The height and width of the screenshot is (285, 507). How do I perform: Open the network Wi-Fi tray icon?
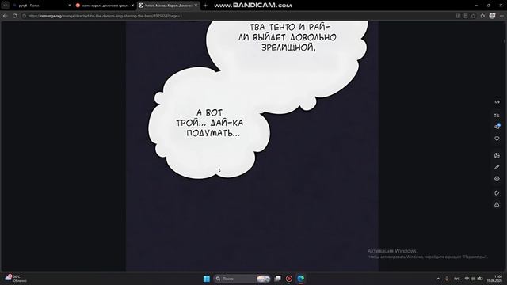(467, 279)
